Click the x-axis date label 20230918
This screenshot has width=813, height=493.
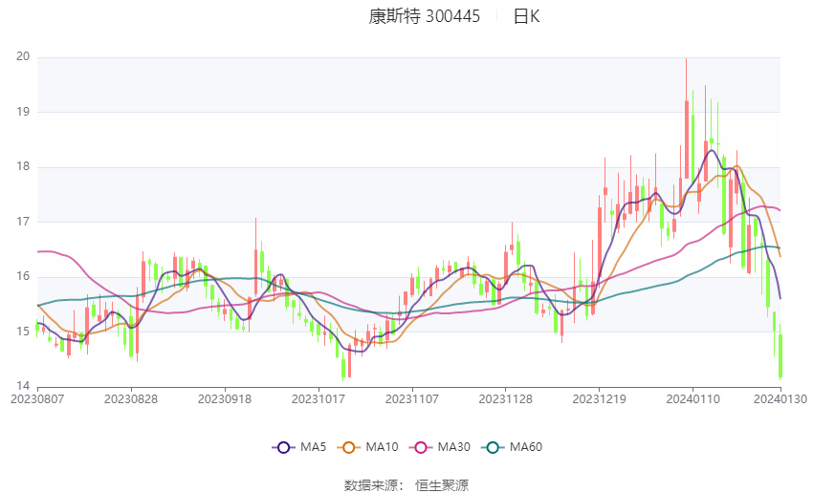point(225,399)
